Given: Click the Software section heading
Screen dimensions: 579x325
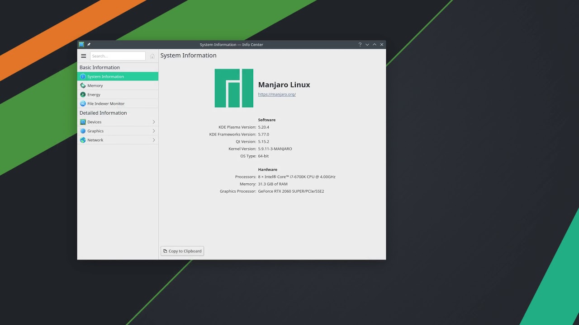Looking at the screenshot, I should (267, 120).
